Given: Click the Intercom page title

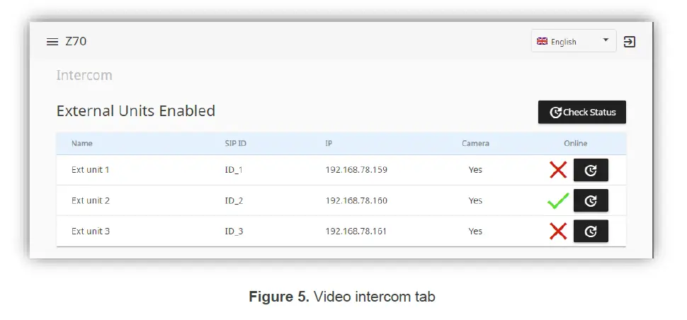Looking at the screenshot, I should (84, 75).
